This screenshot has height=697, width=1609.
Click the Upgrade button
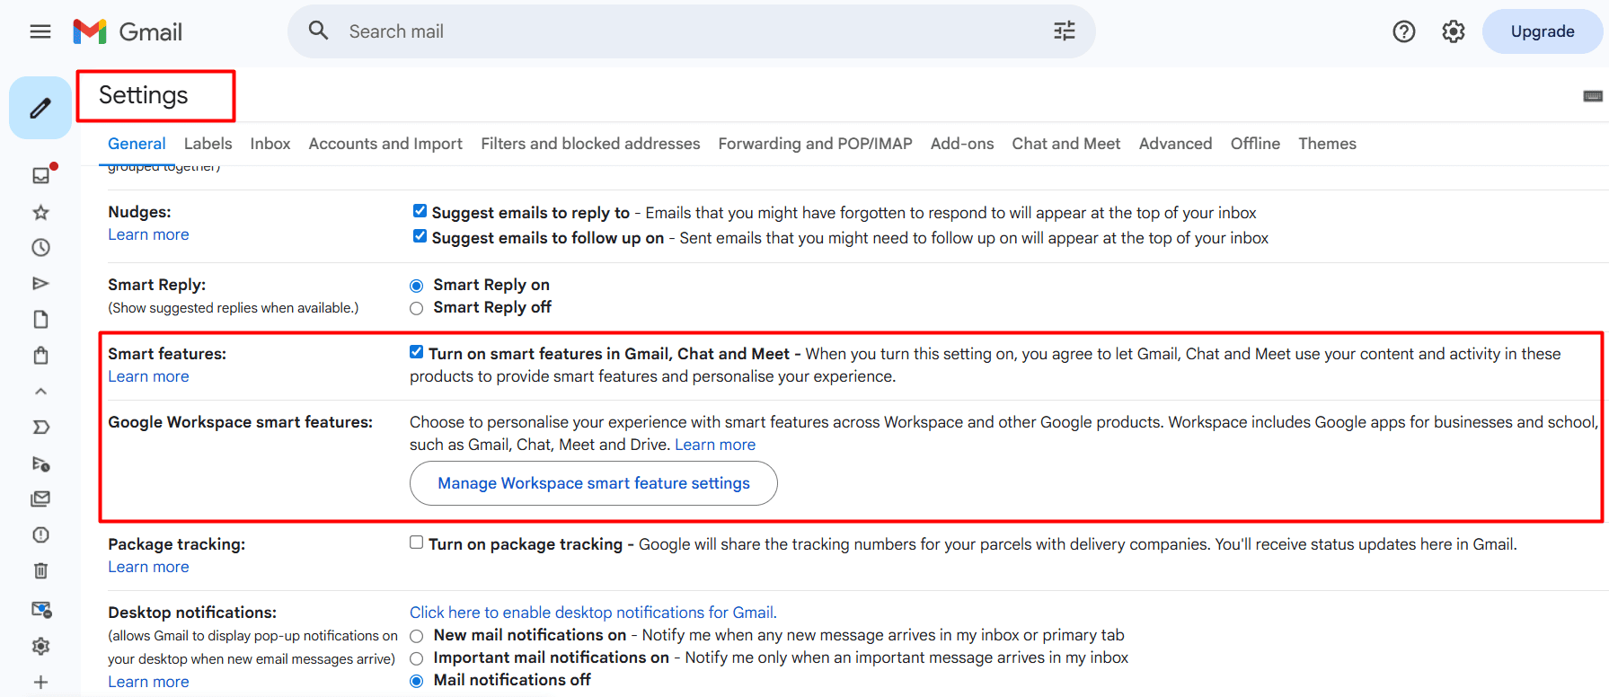(1543, 31)
